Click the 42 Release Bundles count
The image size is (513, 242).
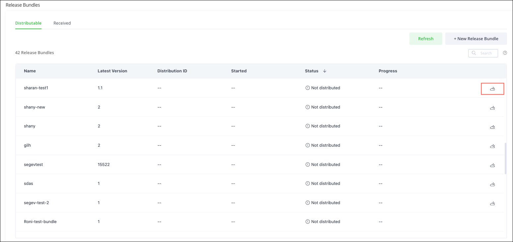click(35, 53)
